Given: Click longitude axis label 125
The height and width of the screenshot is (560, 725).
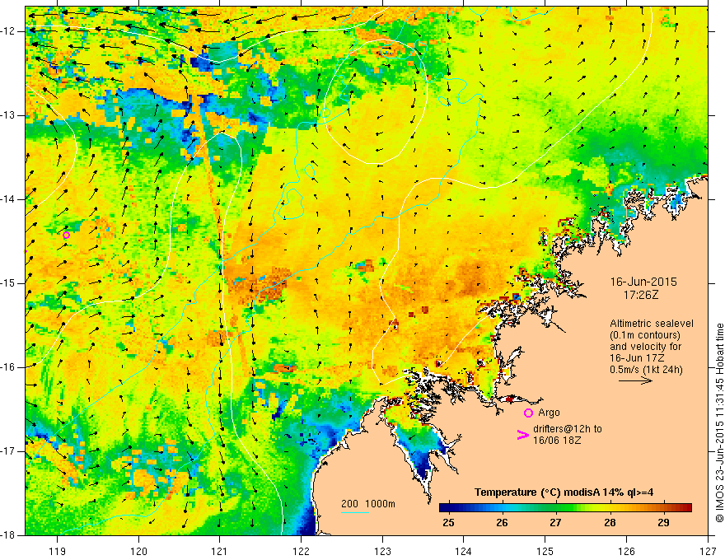Looking at the screenshot, I should 545,551.
